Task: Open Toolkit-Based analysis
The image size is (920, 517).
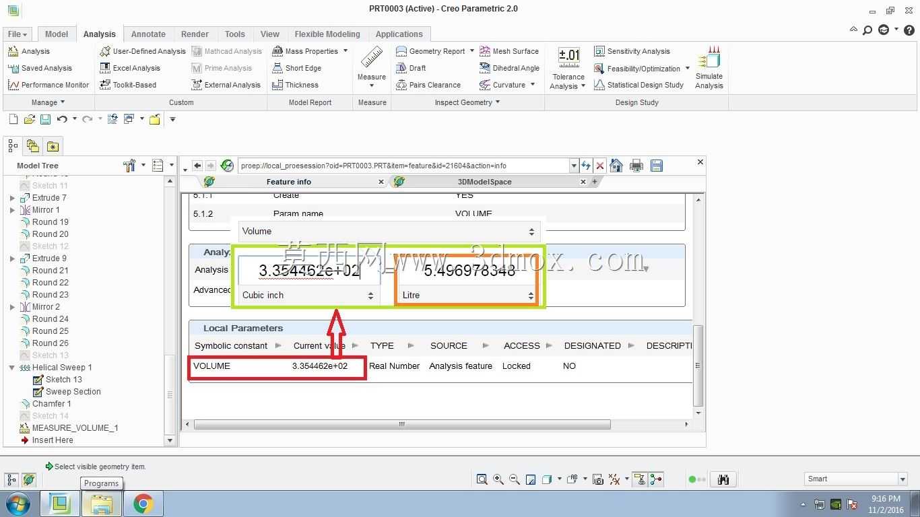Action: pos(128,85)
